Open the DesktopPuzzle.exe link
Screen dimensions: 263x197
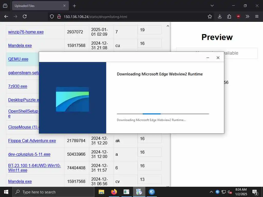tap(23, 100)
